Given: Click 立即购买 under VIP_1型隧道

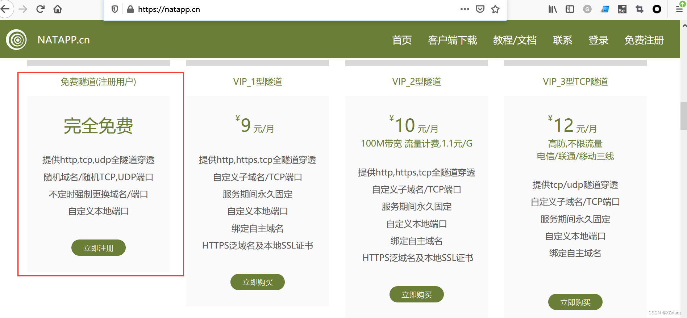Looking at the screenshot, I should coord(258,282).
